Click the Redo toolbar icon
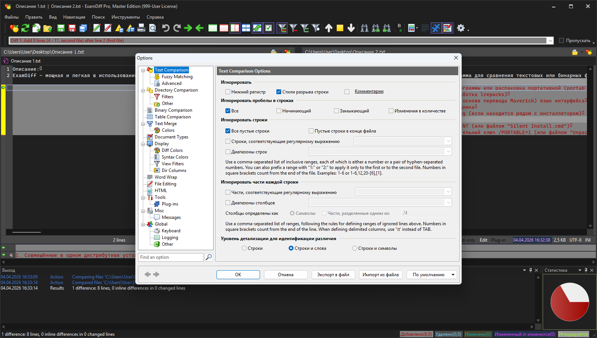Screen dimensions: 597x338 point(177,28)
